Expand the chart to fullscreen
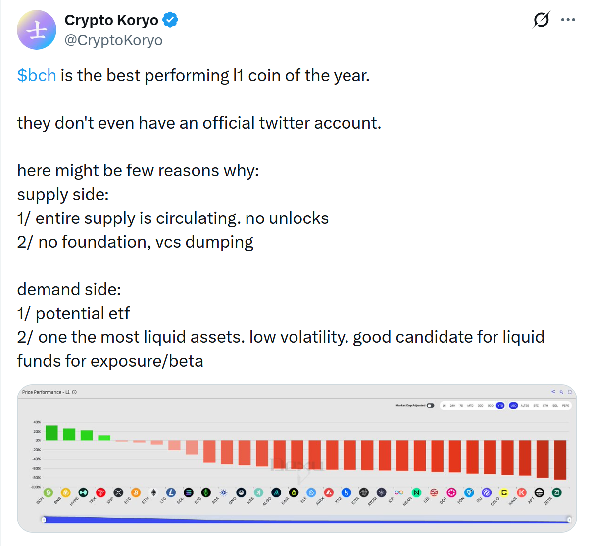Screen dimensions: 593x546 coord(570,392)
